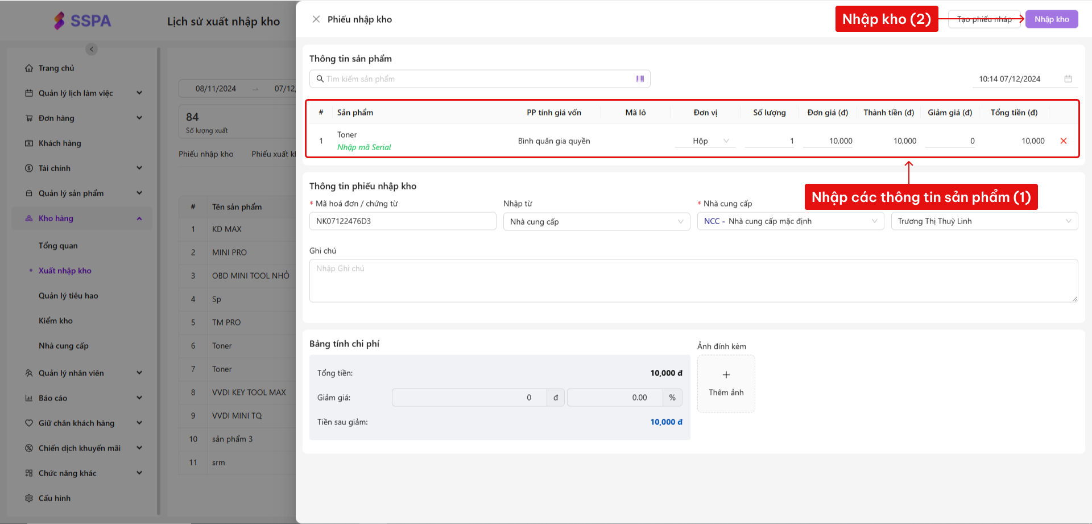The width and height of the screenshot is (1092, 524).
Task: Click the barcode scan icon in product search
Action: point(640,79)
